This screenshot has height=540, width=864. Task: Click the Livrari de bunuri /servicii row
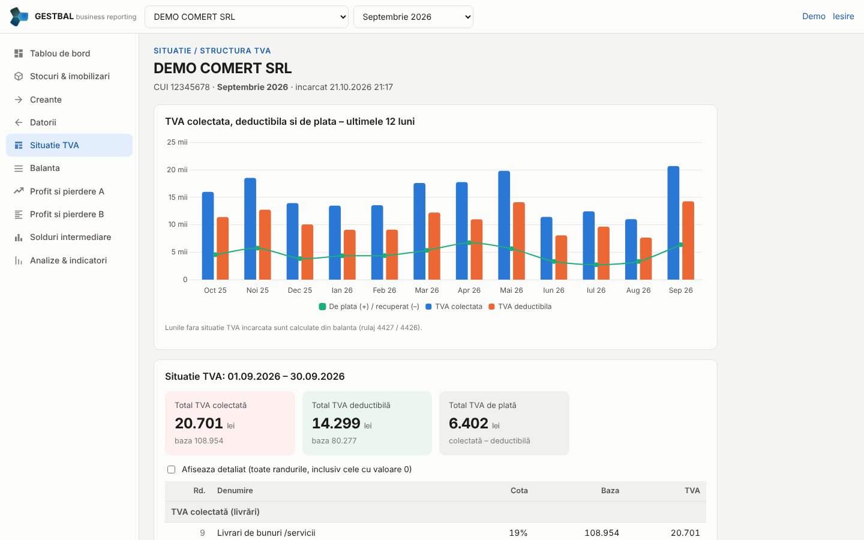point(436,533)
